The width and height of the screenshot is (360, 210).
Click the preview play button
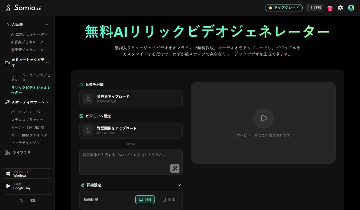pyautogui.click(x=263, y=118)
